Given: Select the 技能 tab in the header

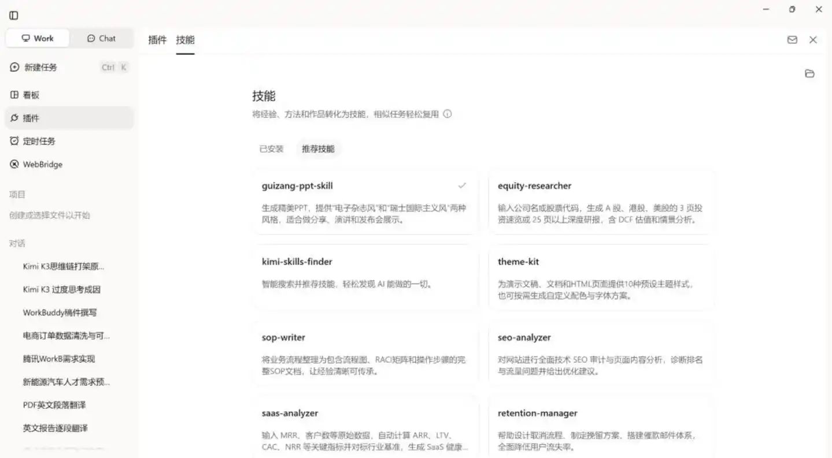Looking at the screenshot, I should 186,40.
